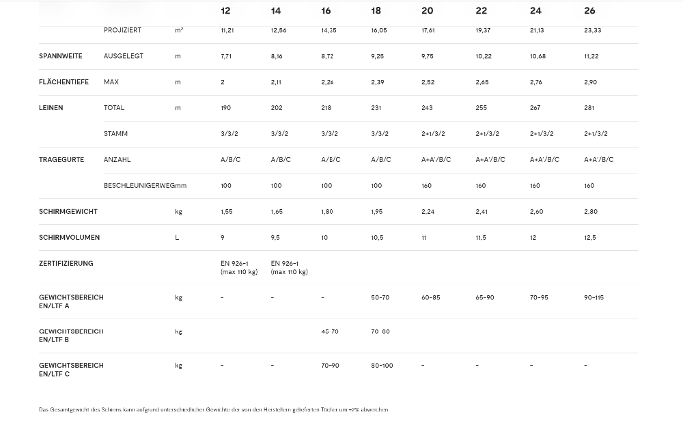Screen dimensions: 683x421
Task: Click the size 22 column header
Action: tap(482, 11)
